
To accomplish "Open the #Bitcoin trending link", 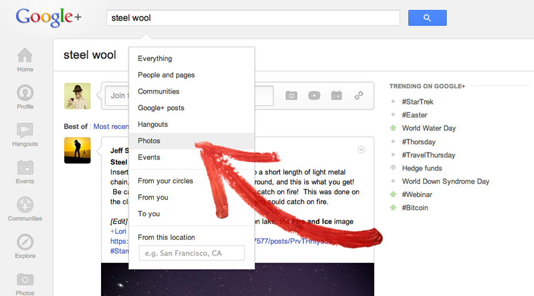I will click(x=415, y=208).
